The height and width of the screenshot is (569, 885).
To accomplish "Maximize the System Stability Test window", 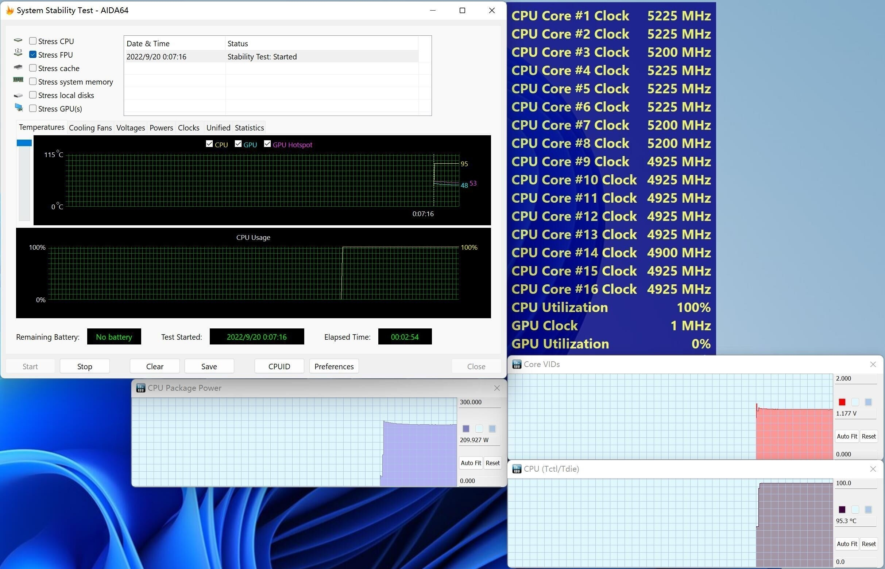I will [x=462, y=10].
